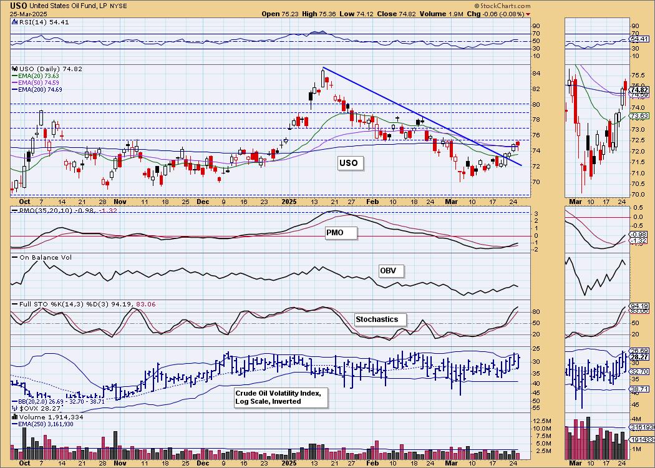
Task: Open the ©StockCharts.com credit
Action: [x=503, y=6]
